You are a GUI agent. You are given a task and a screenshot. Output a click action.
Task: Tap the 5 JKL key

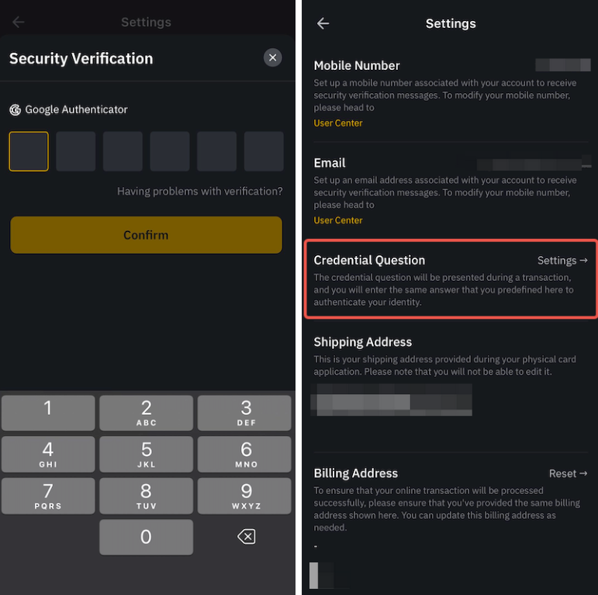click(147, 455)
